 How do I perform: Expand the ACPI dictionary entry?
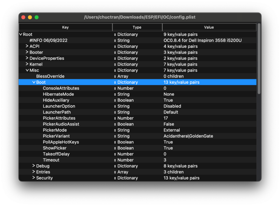pos(27,46)
